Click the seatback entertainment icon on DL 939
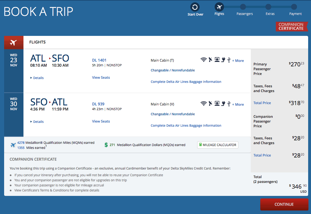 click(x=217, y=104)
